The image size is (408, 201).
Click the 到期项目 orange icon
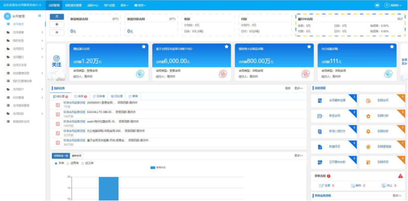(x=368, y=162)
